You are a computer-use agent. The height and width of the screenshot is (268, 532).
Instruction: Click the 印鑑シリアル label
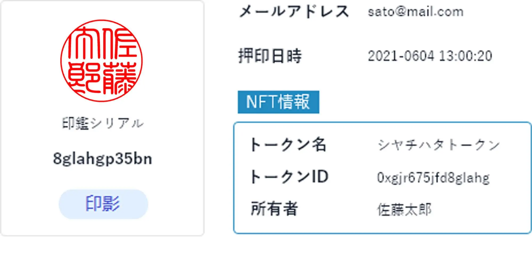pos(103,124)
